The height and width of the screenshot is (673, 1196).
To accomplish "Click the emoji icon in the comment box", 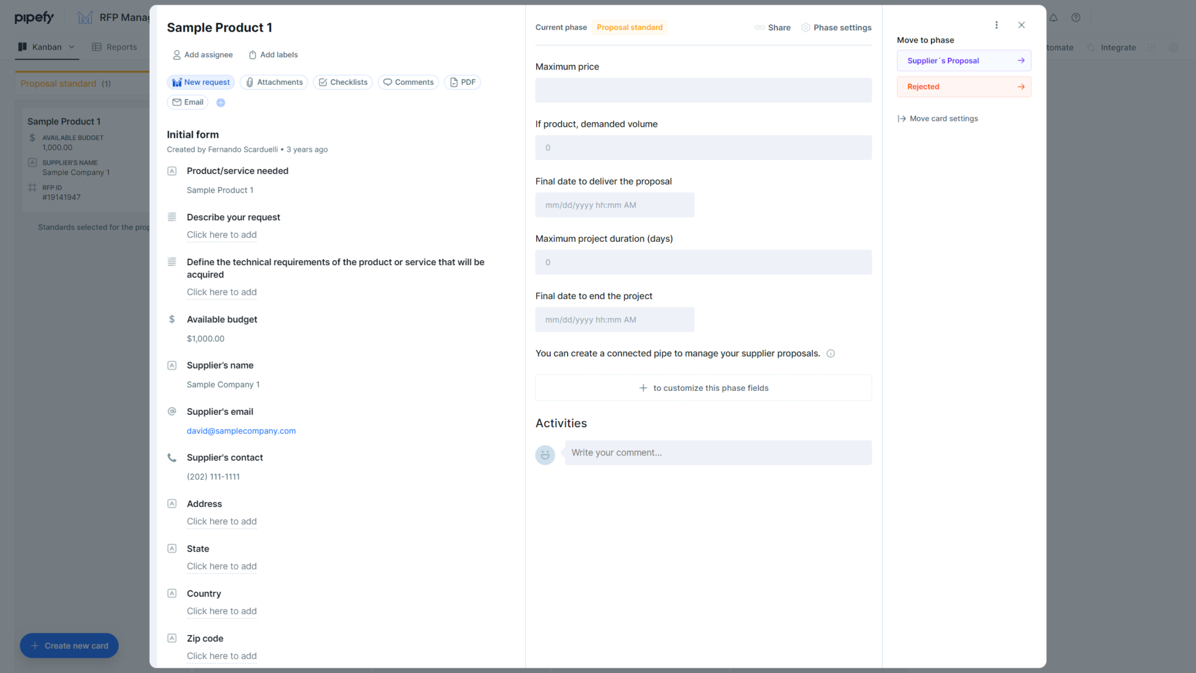I will (545, 455).
